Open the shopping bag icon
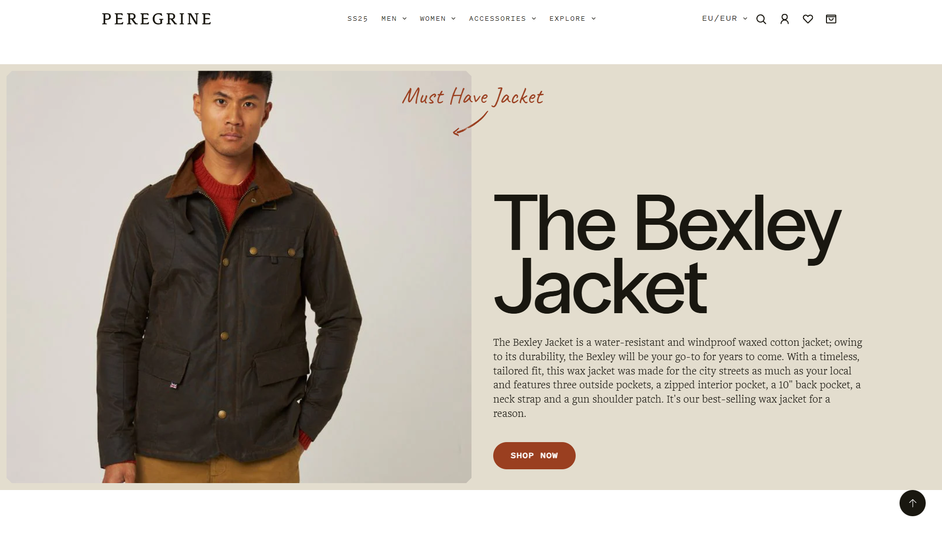 pyautogui.click(x=831, y=19)
